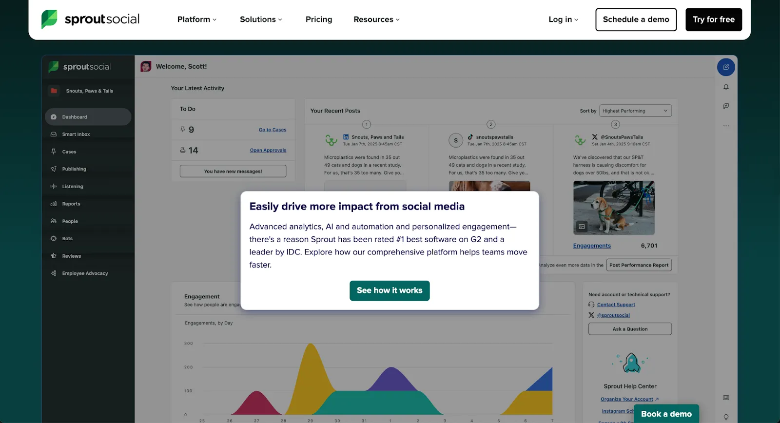
Task: Click Scott's profile avatar
Action: pyautogui.click(x=146, y=67)
